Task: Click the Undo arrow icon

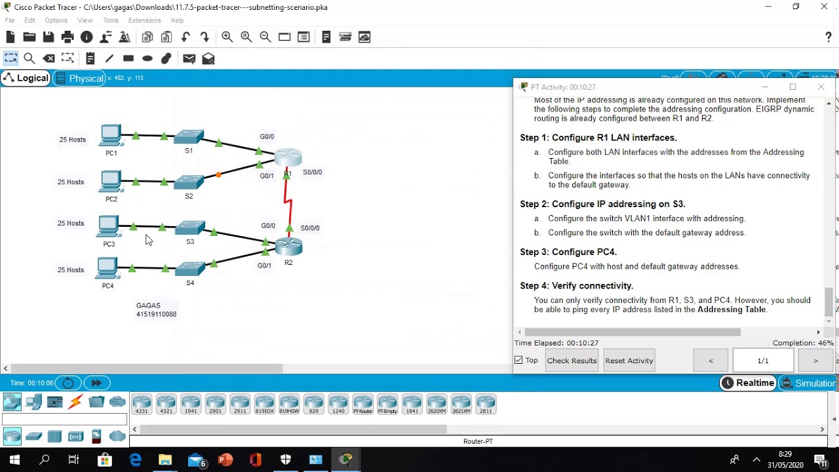Action: pyautogui.click(x=185, y=37)
